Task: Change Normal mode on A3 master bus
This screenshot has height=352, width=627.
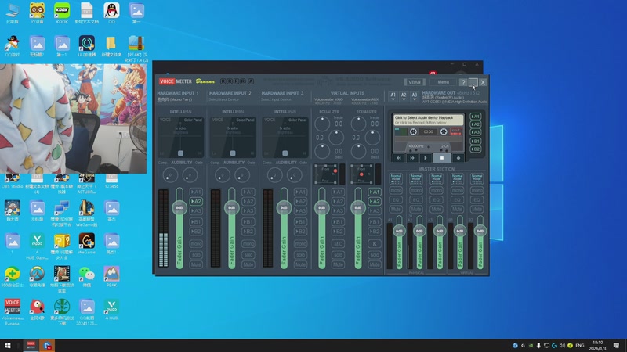Action: point(437,178)
